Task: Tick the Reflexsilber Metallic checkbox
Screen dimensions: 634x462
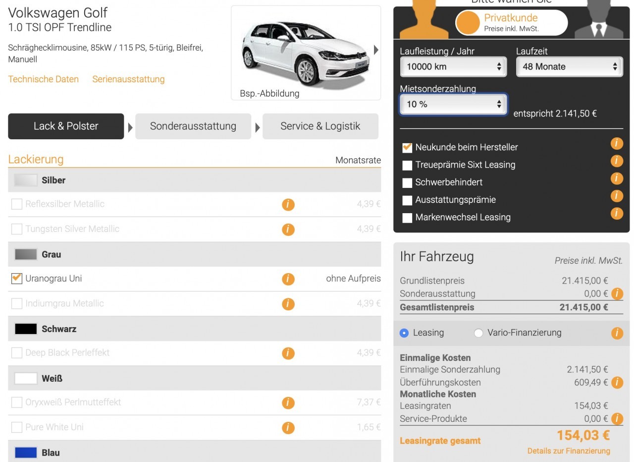Action: tap(17, 204)
